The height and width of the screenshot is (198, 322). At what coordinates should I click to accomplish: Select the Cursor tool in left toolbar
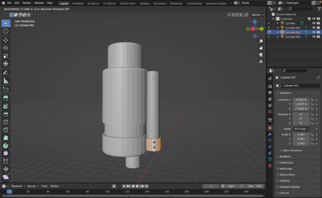[6, 31]
